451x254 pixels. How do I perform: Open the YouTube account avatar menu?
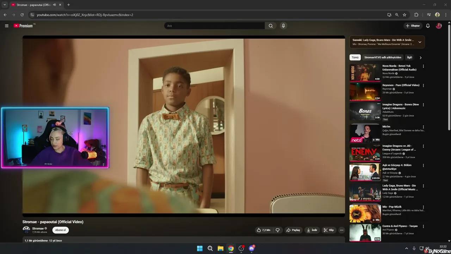[439, 26]
